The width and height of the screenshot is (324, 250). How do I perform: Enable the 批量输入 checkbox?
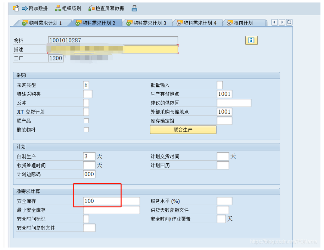[219, 85]
